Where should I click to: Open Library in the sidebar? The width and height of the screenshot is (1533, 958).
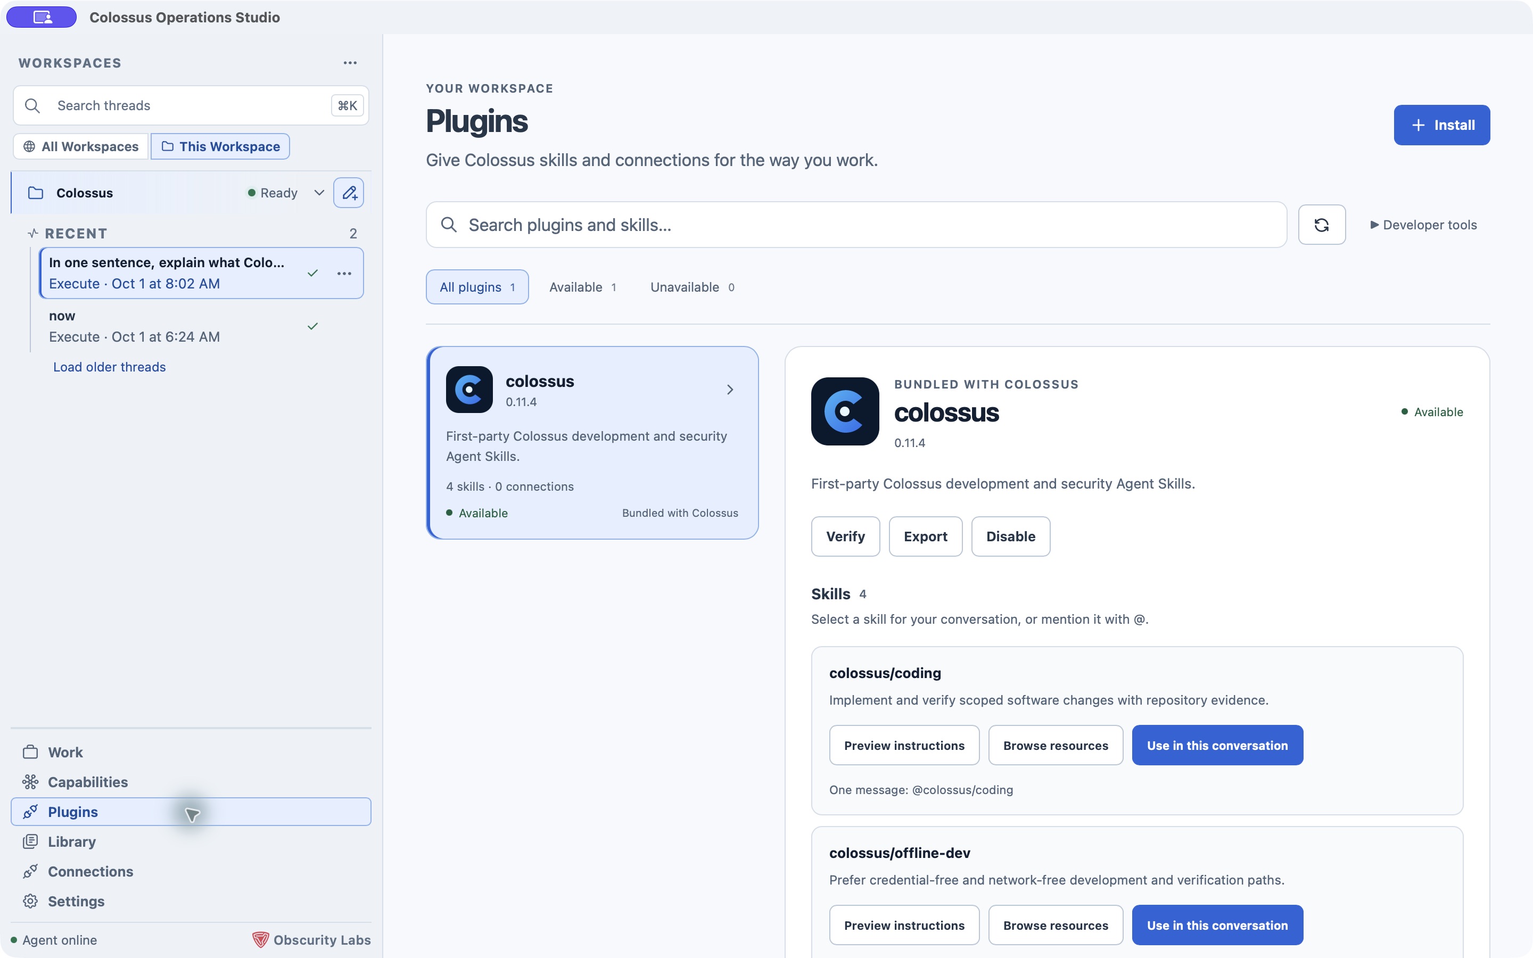[x=191, y=841]
